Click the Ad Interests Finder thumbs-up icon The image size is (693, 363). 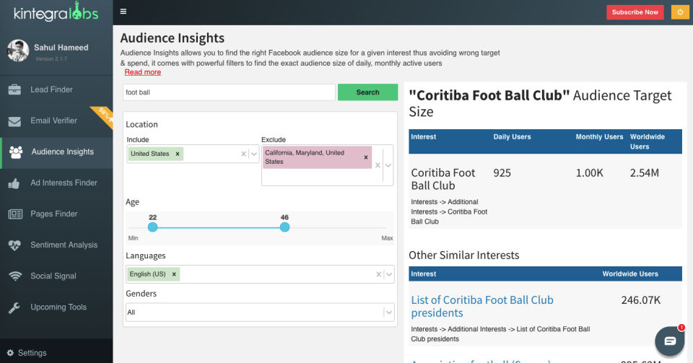14,183
